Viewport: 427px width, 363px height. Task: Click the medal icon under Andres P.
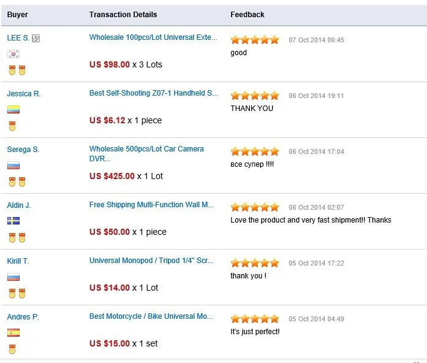coord(12,350)
